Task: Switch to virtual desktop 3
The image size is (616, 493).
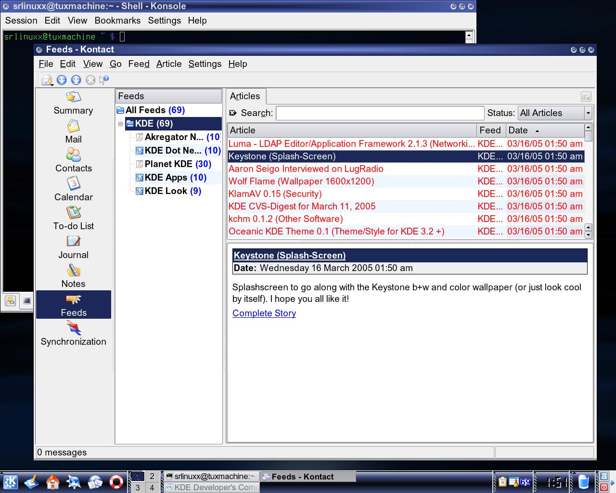Action: point(138,487)
